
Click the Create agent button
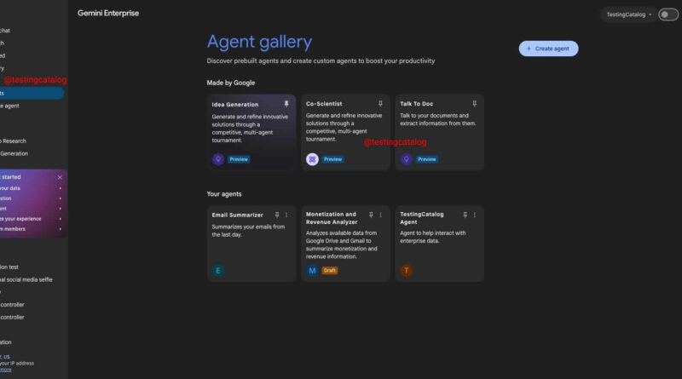(x=548, y=49)
